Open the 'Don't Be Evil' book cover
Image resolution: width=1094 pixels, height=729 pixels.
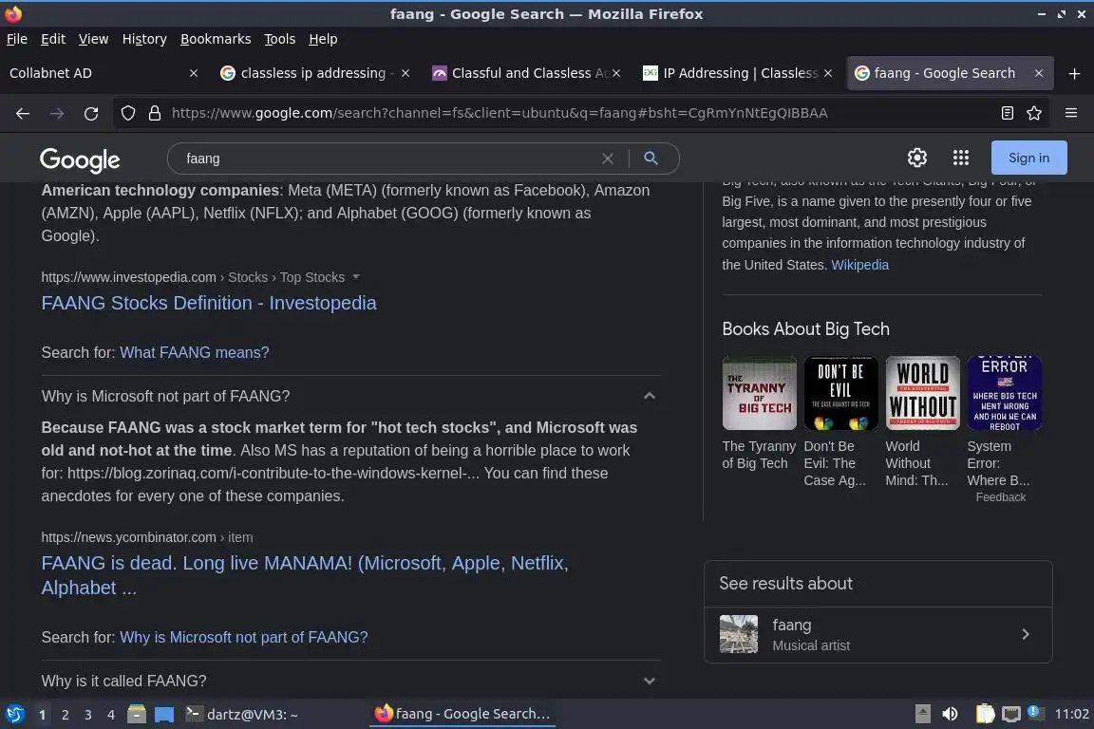pyautogui.click(x=840, y=393)
